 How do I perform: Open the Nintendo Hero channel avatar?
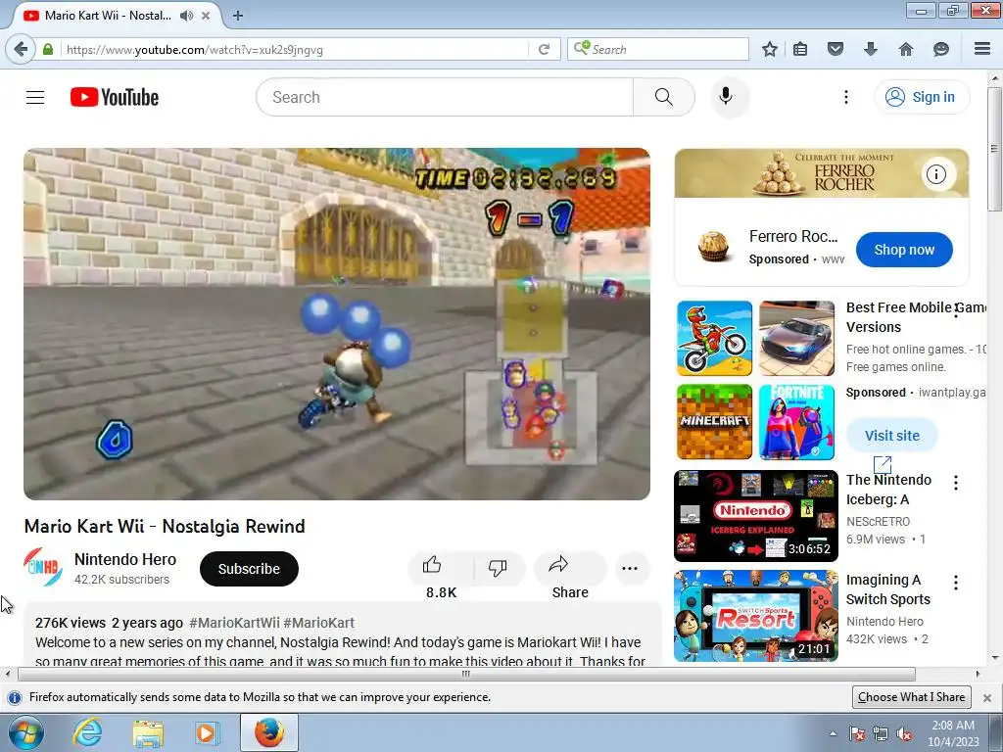43,568
